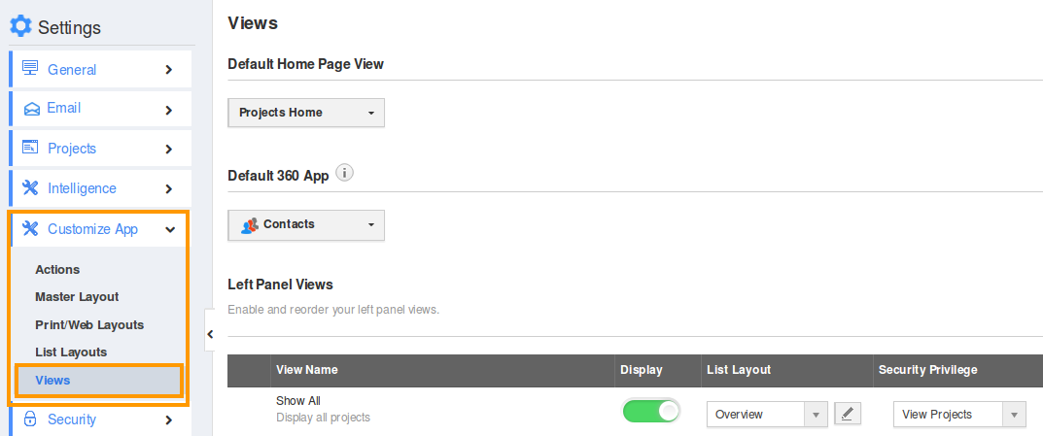
Task: Expand the General settings chevron
Action: click(169, 70)
